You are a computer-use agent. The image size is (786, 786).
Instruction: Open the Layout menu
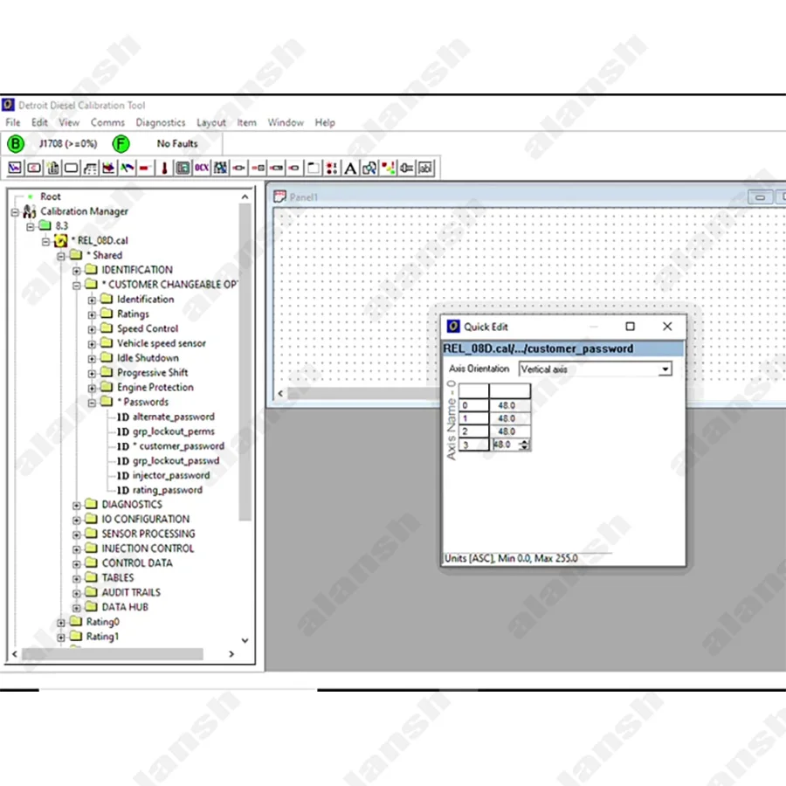211,123
